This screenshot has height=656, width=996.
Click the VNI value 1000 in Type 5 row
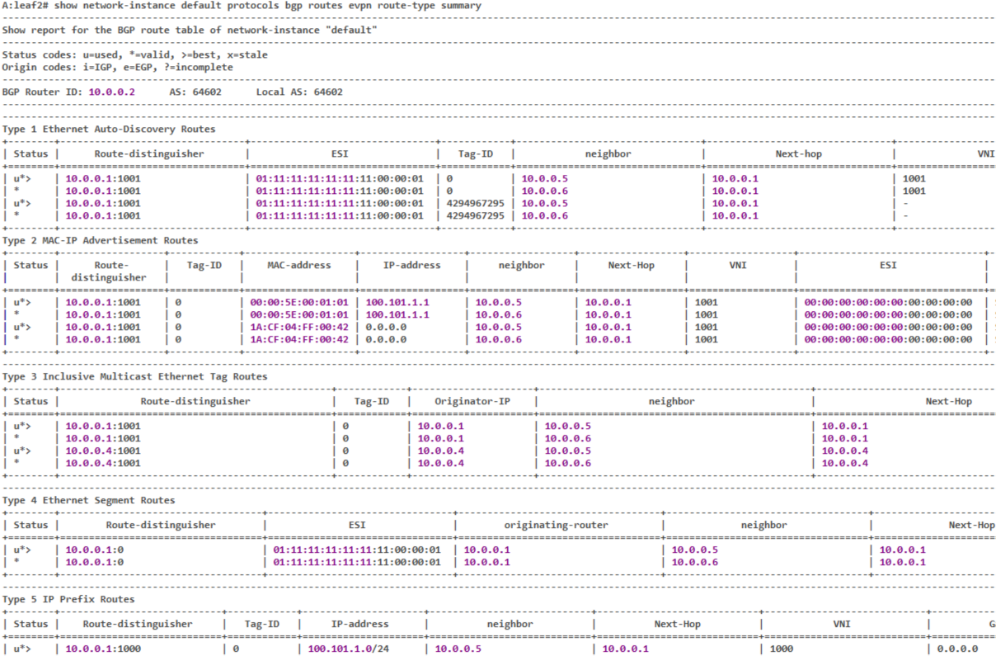[782, 649]
